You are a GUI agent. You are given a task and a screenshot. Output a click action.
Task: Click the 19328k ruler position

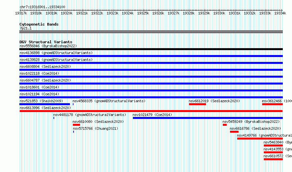point(189,13)
